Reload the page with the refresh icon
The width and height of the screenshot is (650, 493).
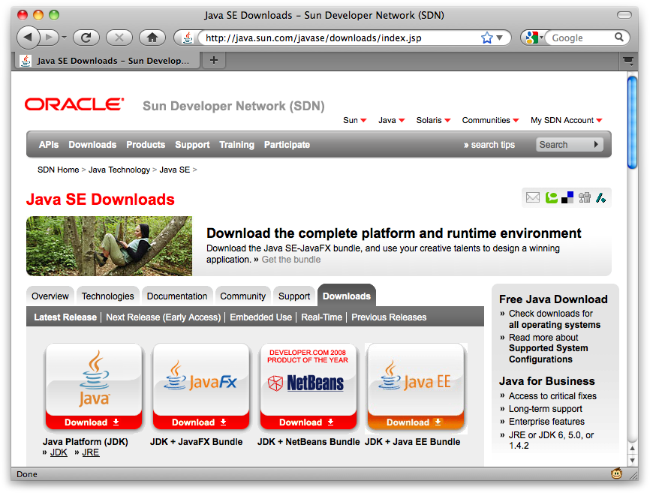pyautogui.click(x=86, y=38)
